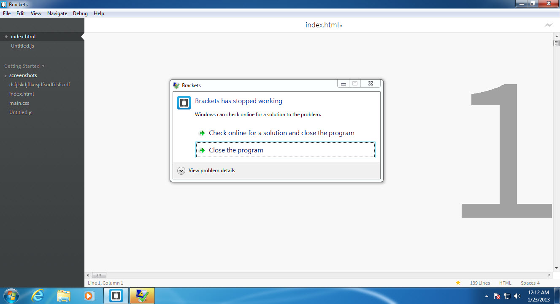Open Windows Media Player taskbar icon
Screen dimensions: 560x304
(x=89, y=296)
